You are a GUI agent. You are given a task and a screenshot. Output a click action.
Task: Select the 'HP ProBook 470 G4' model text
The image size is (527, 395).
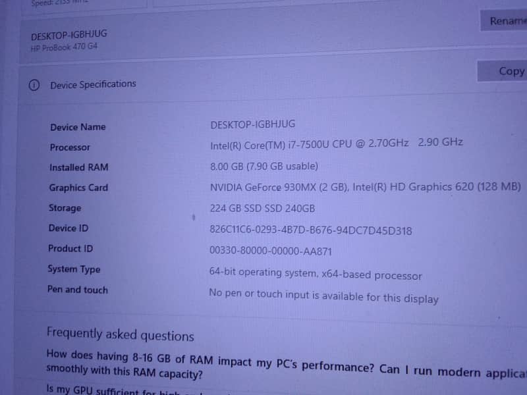point(64,47)
